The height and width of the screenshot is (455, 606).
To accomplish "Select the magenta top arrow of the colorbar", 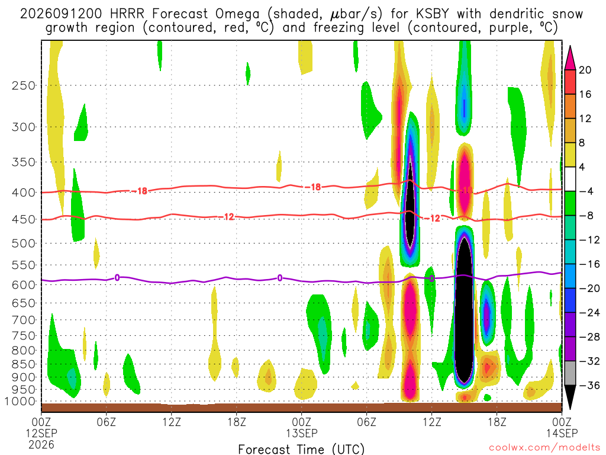I will (x=570, y=57).
